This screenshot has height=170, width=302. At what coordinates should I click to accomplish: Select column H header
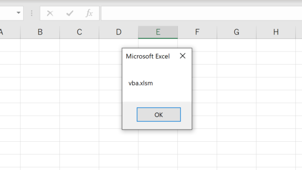point(276,32)
